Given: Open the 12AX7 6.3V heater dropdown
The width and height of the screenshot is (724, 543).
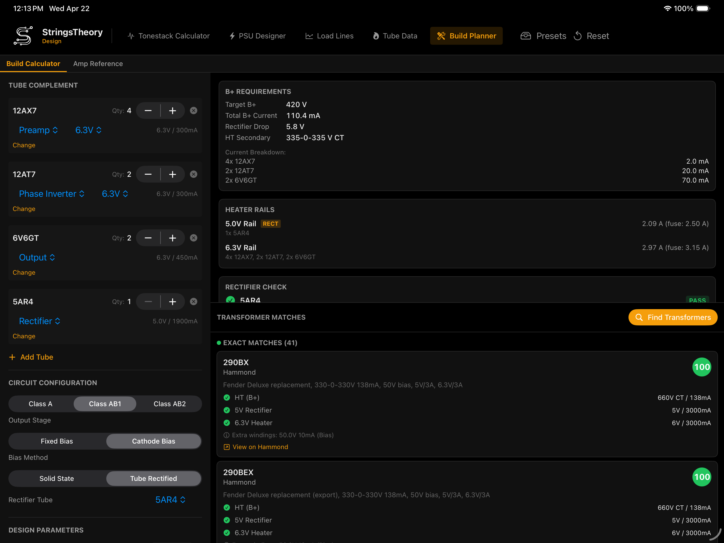Looking at the screenshot, I should click(88, 130).
